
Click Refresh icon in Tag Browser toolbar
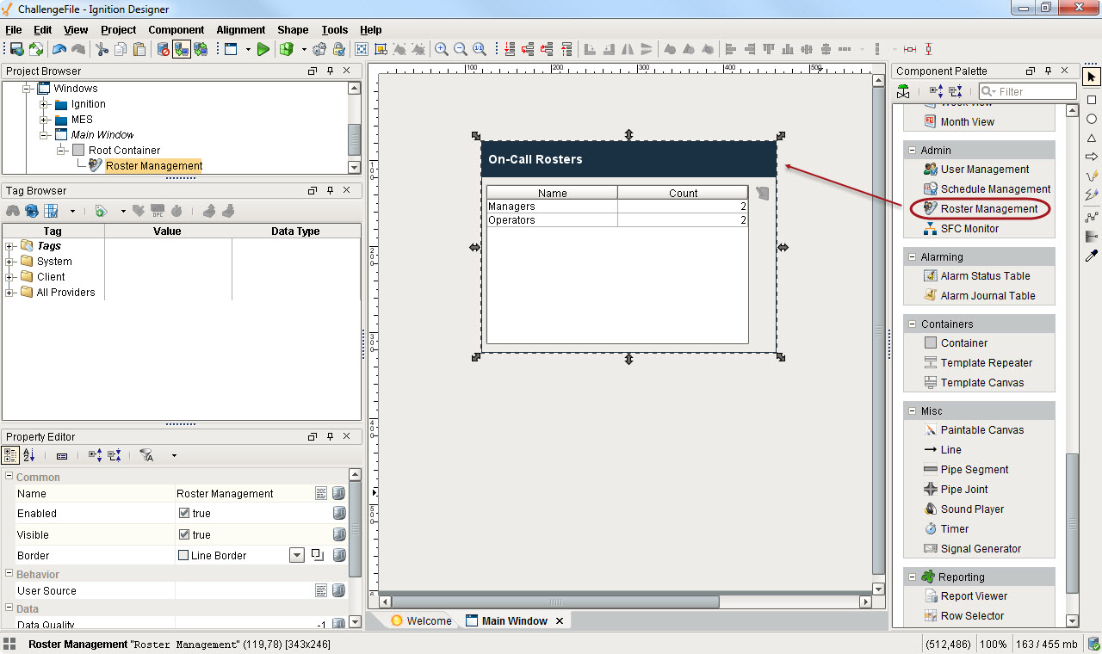coord(32,211)
